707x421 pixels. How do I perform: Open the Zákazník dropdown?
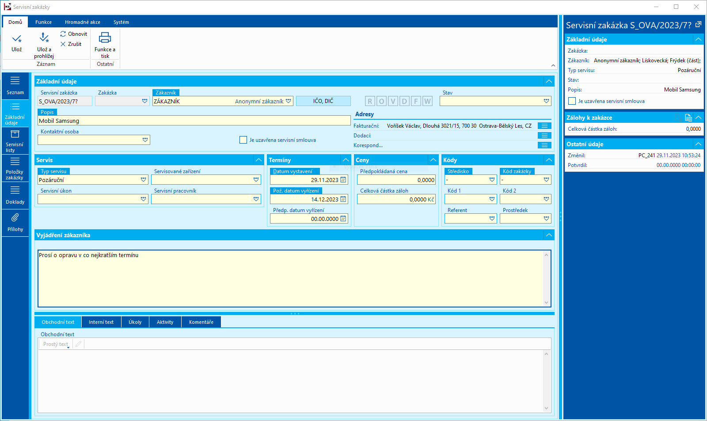tap(288, 101)
